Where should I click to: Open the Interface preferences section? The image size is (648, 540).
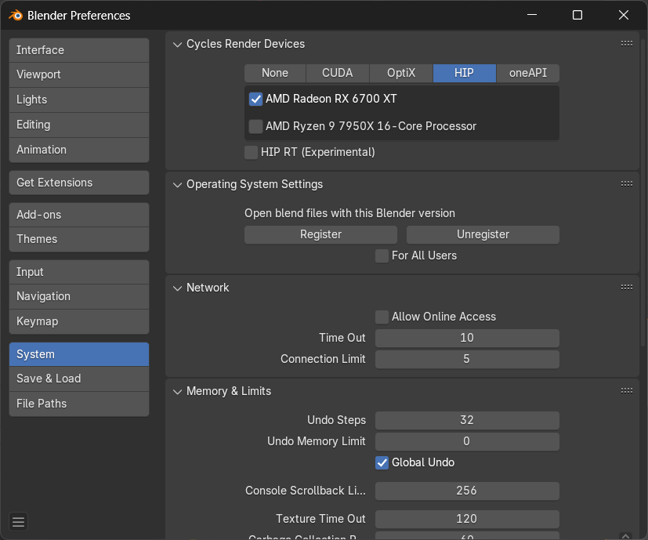point(79,50)
